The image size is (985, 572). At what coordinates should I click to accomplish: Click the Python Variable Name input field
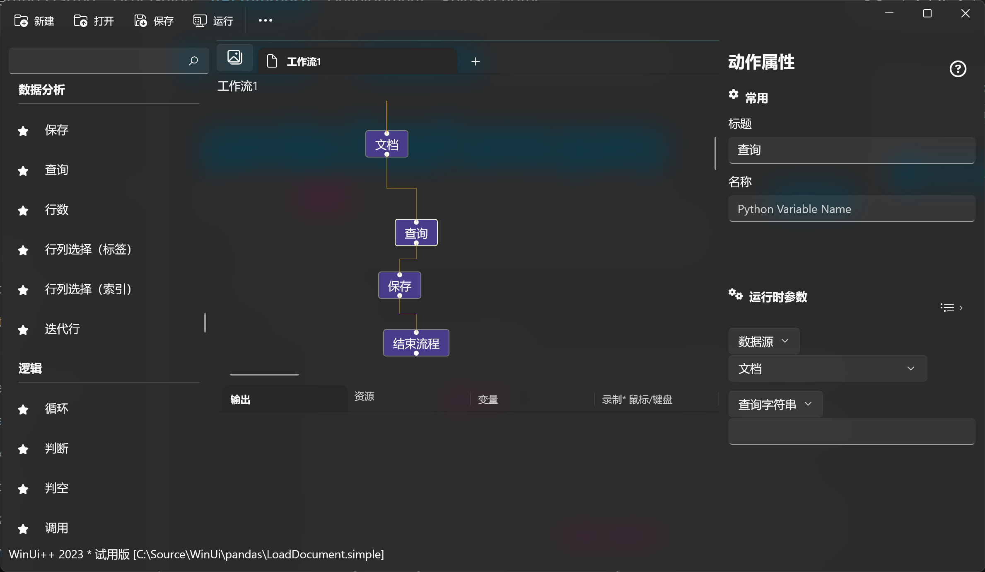point(851,209)
